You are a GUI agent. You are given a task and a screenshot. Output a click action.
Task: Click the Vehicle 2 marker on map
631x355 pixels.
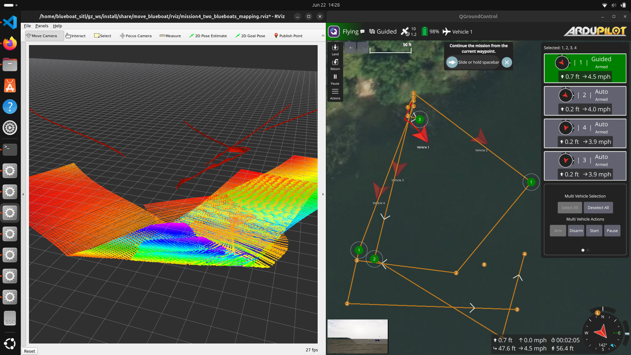pyautogui.click(x=480, y=138)
